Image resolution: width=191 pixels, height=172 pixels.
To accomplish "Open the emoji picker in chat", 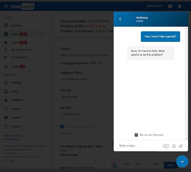I will pos(174,146).
